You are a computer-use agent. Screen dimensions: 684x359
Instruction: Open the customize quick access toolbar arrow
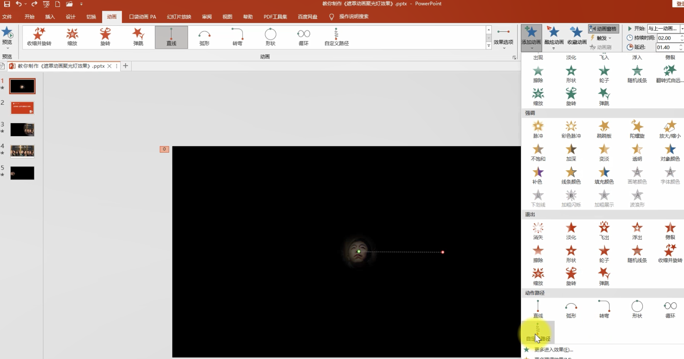tap(81, 4)
